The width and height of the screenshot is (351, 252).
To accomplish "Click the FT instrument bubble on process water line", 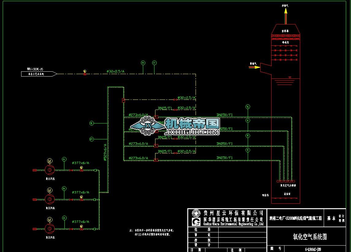I will coord(154,63).
